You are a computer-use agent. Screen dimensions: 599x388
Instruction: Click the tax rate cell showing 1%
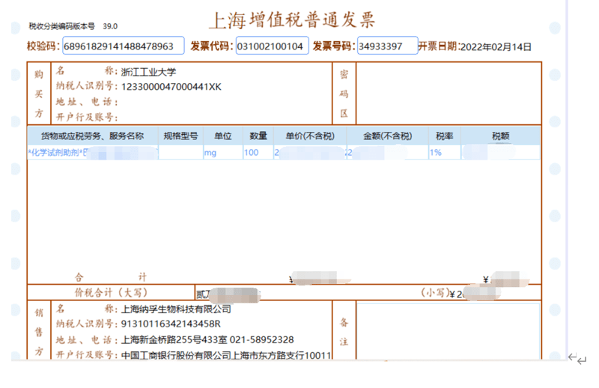tap(443, 153)
